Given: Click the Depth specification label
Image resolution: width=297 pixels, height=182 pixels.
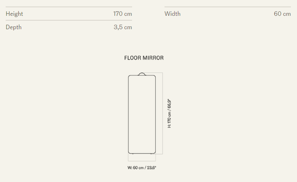Looking at the screenshot, I should tap(14, 27).
